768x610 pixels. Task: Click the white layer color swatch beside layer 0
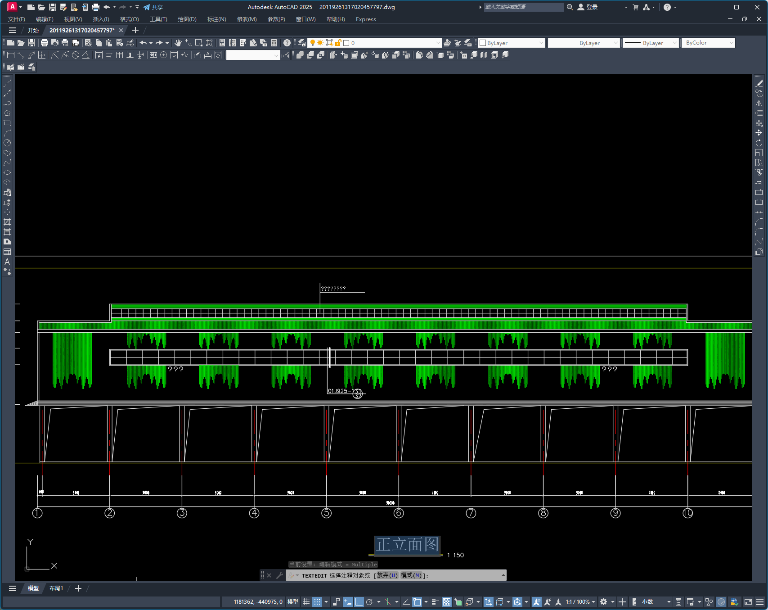pyautogui.click(x=346, y=43)
